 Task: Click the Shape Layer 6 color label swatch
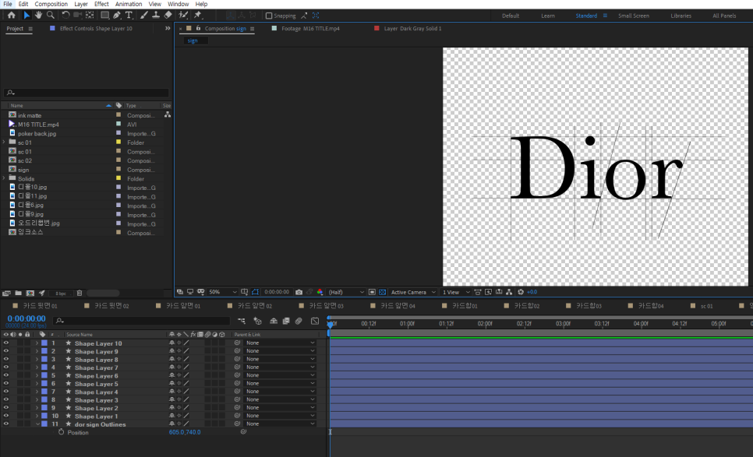(44, 375)
